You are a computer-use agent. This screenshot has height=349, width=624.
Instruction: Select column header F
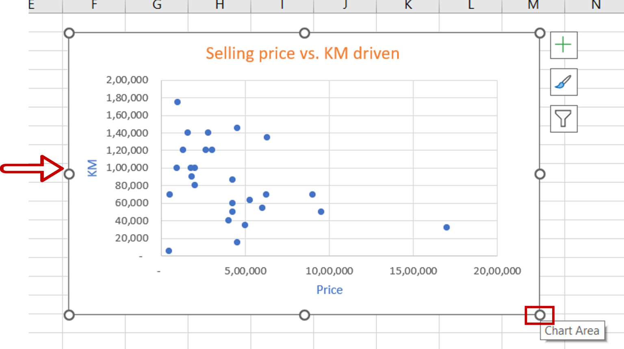click(x=93, y=5)
